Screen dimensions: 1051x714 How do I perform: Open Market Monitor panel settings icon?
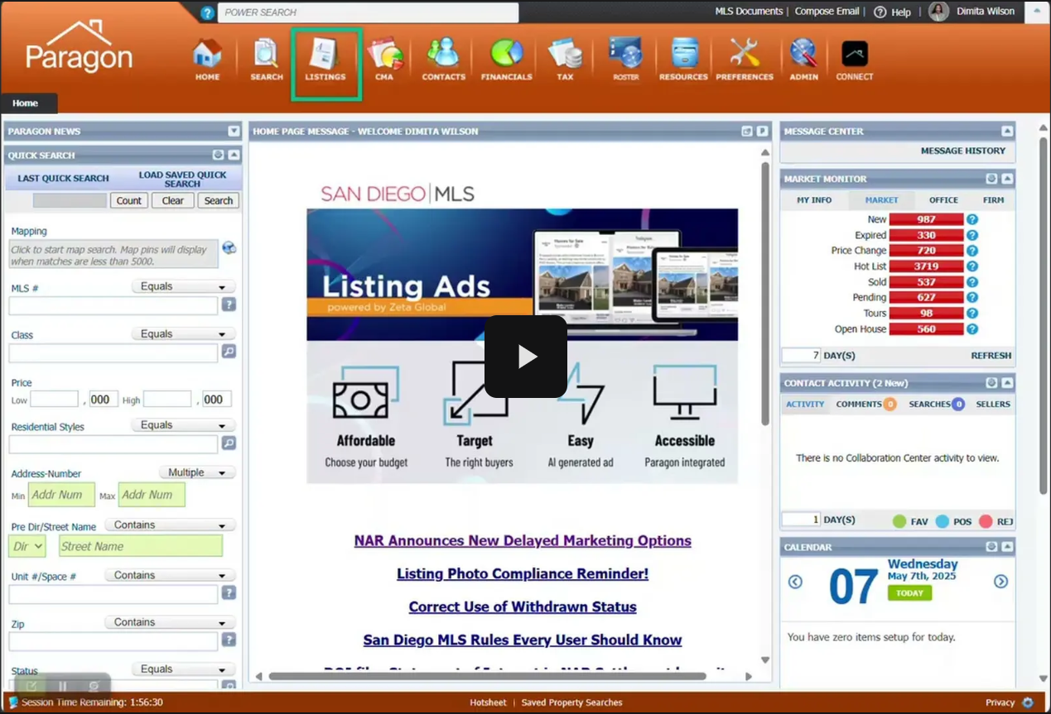(991, 179)
